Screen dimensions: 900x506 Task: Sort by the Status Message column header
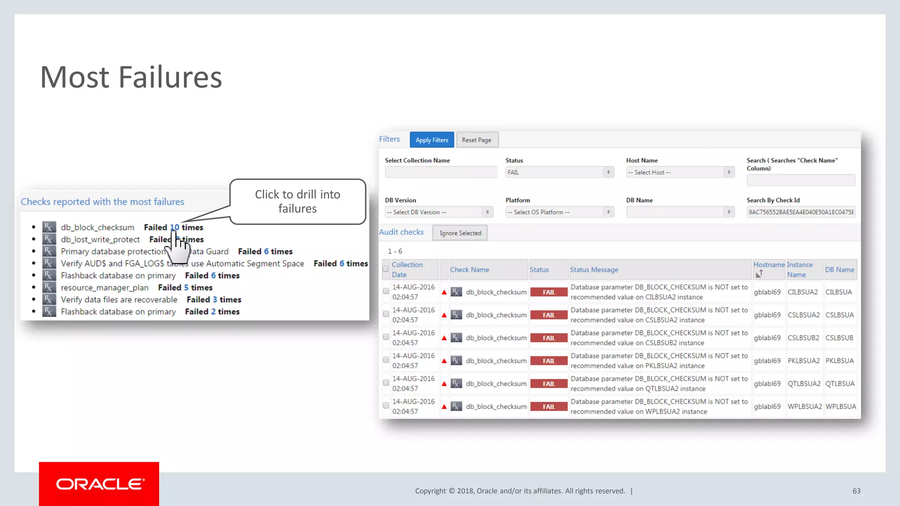click(x=594, y=270)
